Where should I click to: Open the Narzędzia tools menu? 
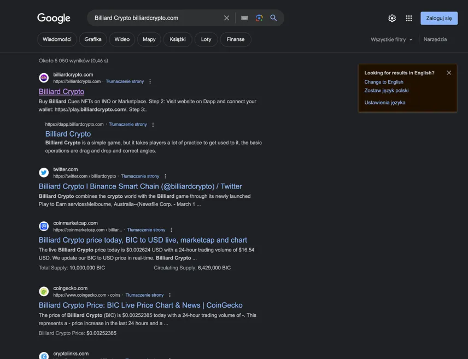pos(435,39)
